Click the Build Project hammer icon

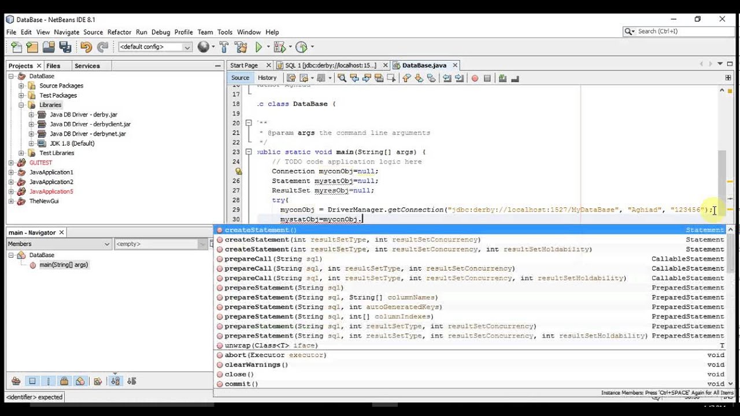tap(224, 47)
